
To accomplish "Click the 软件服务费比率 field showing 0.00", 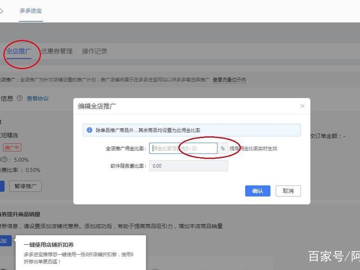I will [x=189, y=166].
